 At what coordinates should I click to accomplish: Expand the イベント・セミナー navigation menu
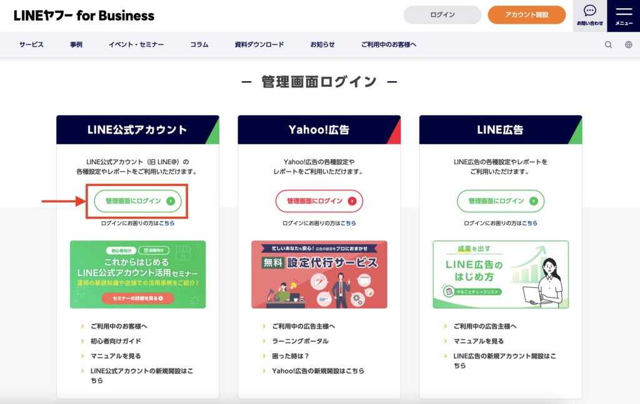coord(136,45)
